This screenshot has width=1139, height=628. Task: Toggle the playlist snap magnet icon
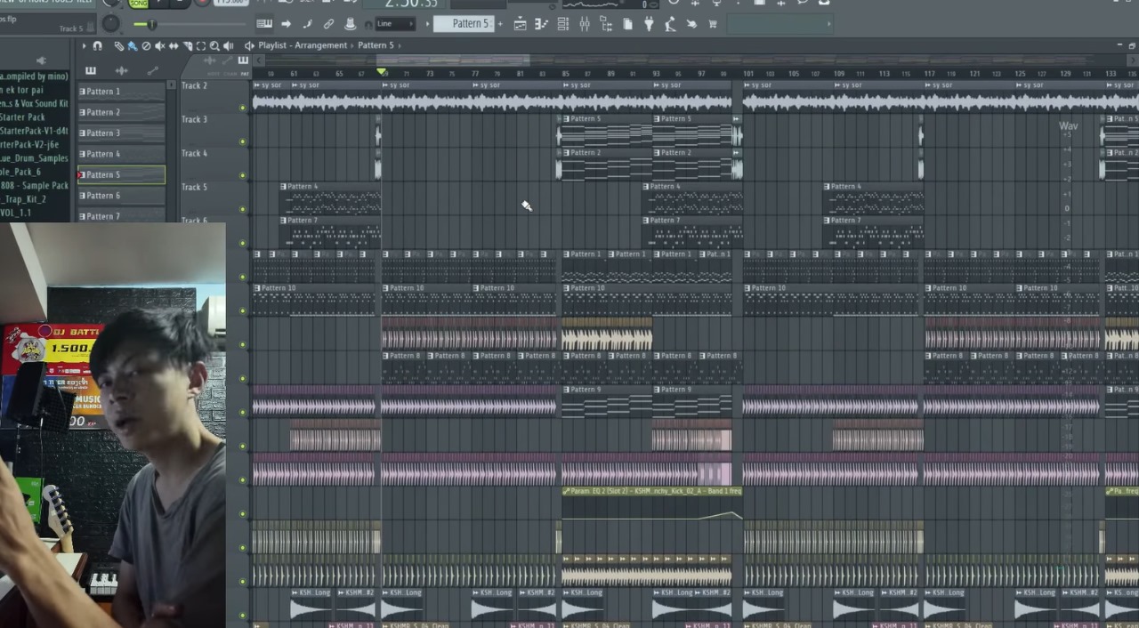coord(97,45)
